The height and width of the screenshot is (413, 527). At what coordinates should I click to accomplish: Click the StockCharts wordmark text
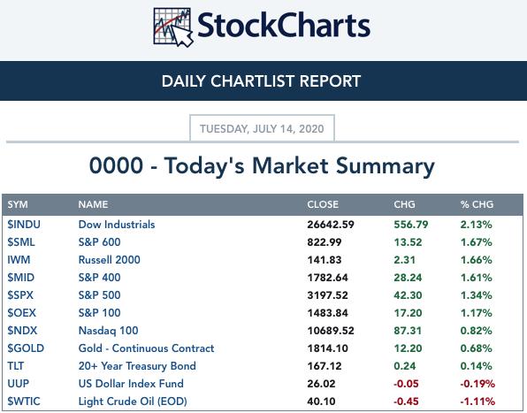point(284,26)
